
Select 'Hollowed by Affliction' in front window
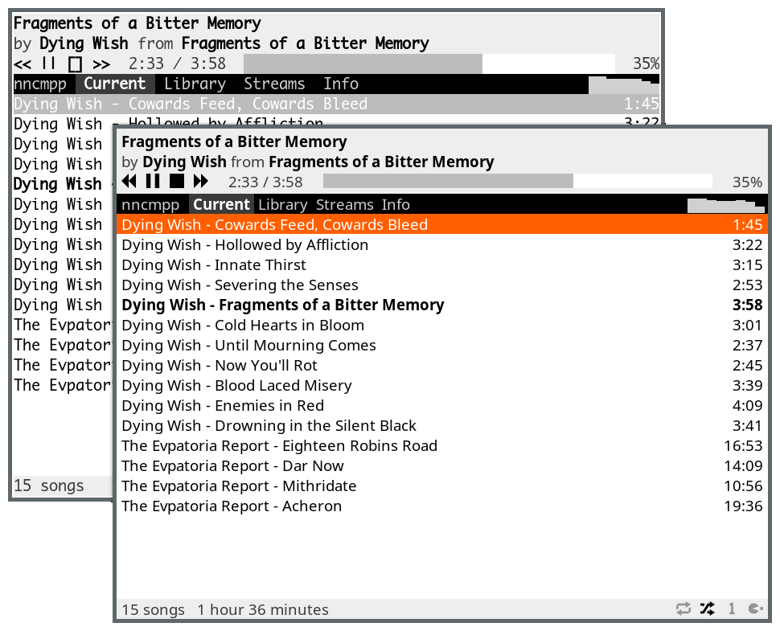coord(442,244)
